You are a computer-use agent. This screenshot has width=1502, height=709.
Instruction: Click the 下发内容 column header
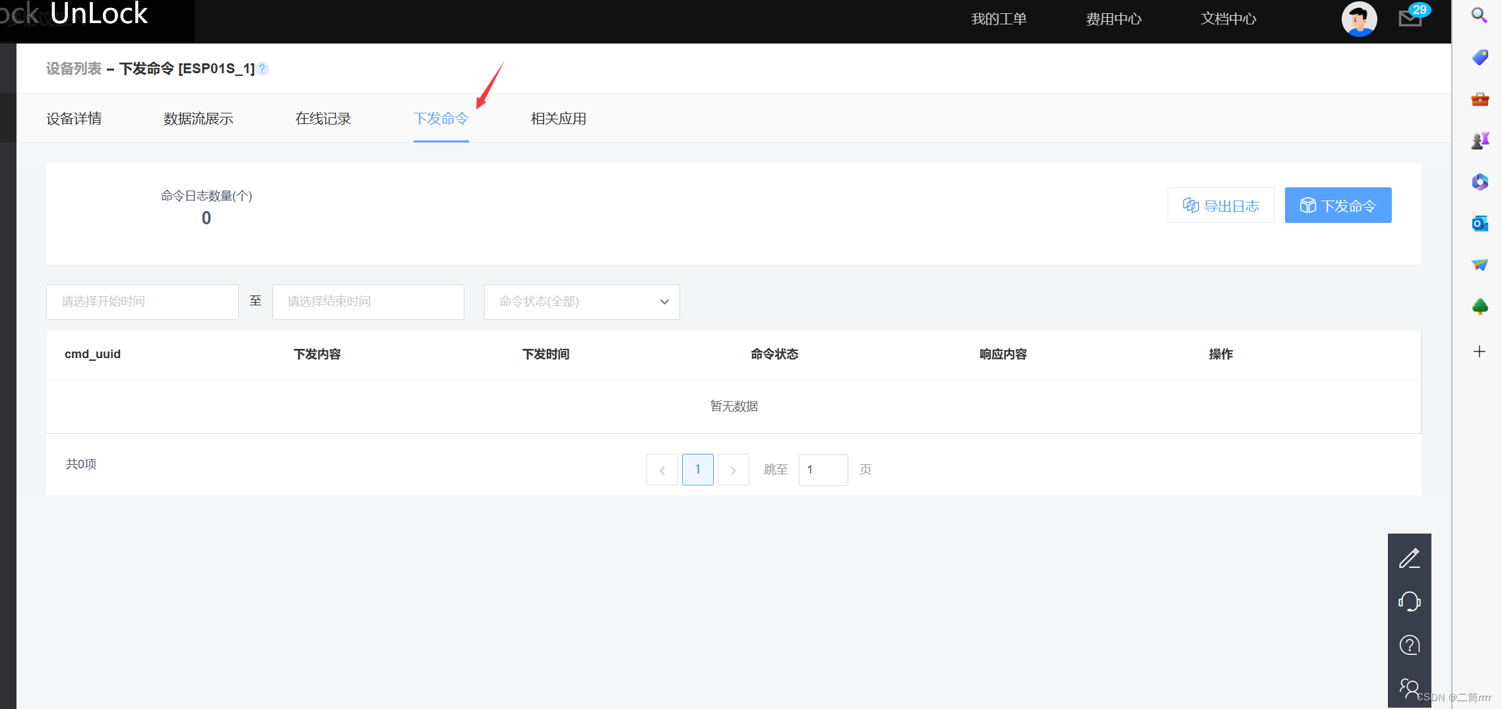[x=317, y=354]
